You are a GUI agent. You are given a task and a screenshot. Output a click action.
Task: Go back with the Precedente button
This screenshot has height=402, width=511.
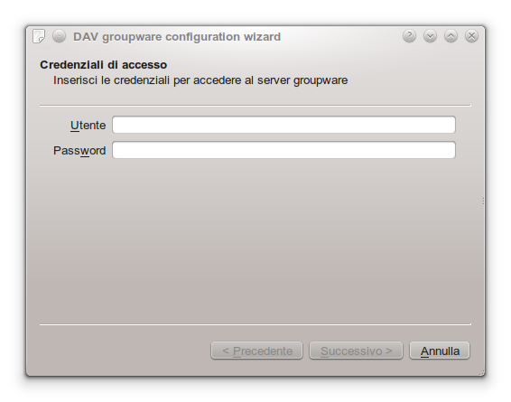256,351
